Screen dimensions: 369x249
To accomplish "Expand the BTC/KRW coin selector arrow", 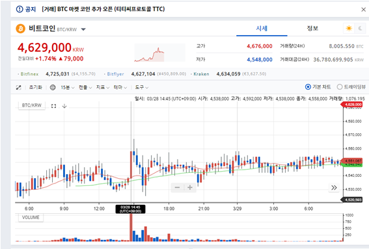I will pyautogui.click(x=83, y=29).
